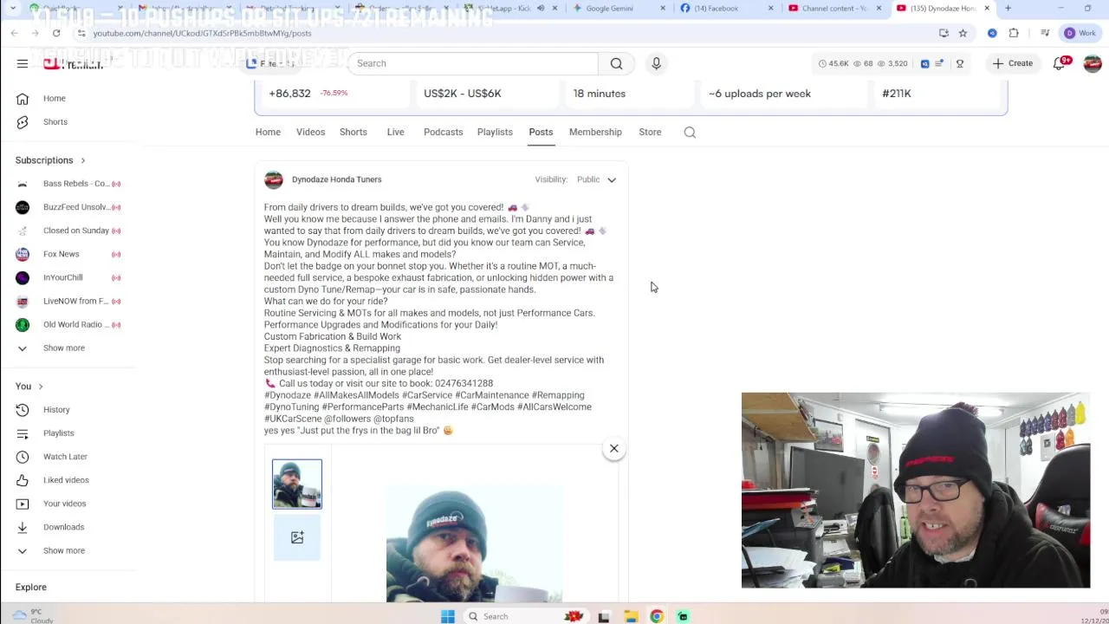Click the US$2K - US$6K earnings stat
The width and height of the screenshot is (1109, 624).
(463, 94)
